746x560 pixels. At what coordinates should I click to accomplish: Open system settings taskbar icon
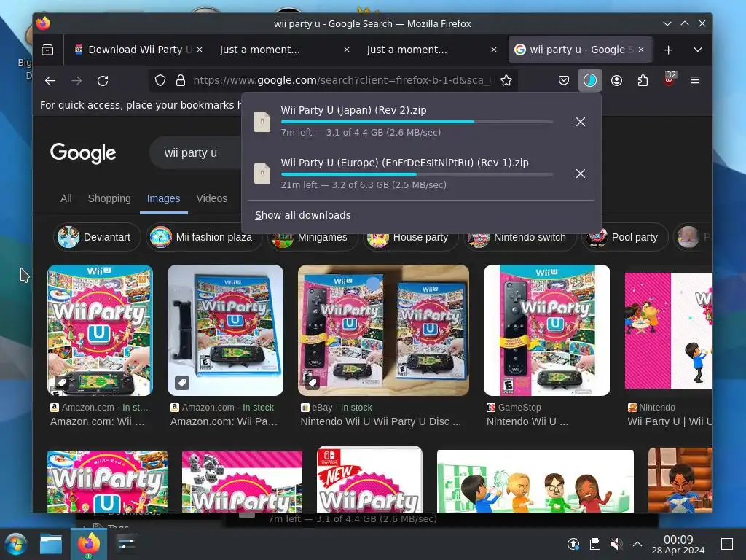[126, 544]
